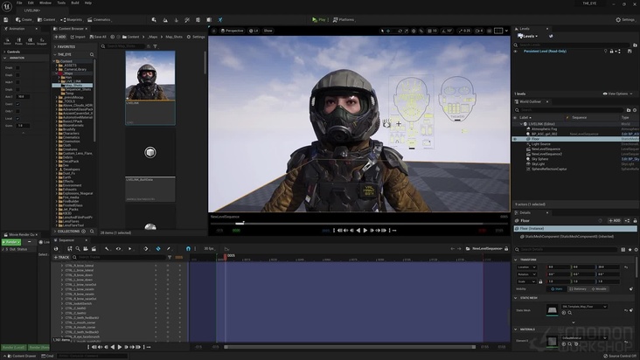
Task: Open the Edit menu
Action: [x=31, y=3]
